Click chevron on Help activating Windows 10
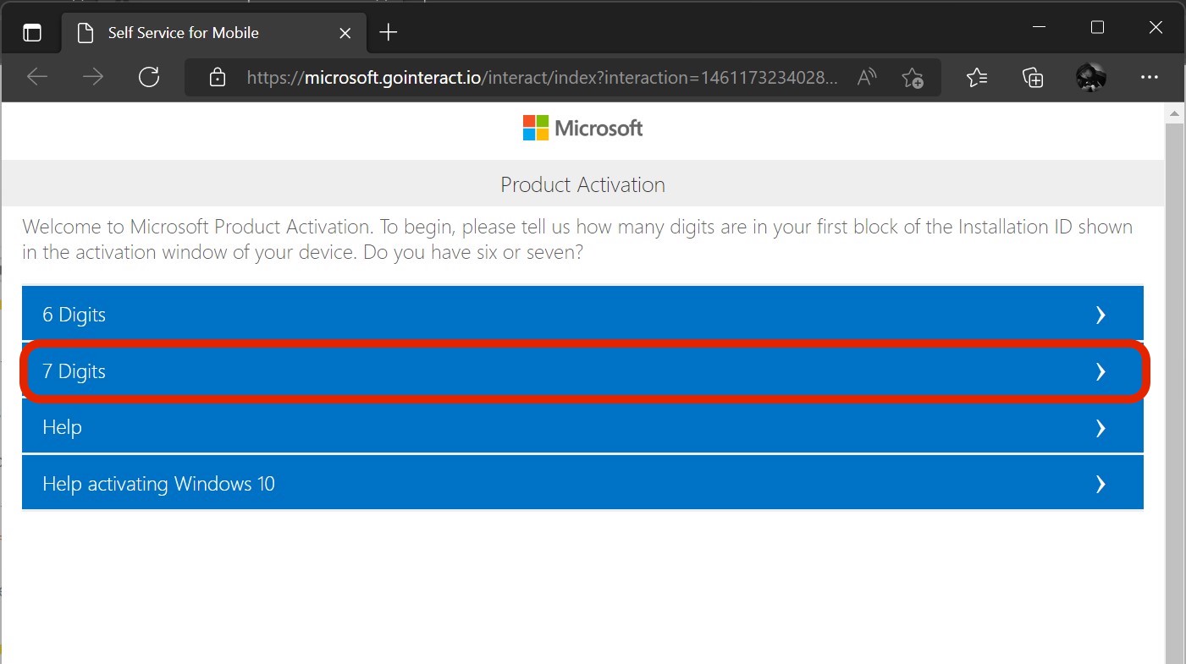This screenshot has width=1186, height=664. coord(1100,484)
